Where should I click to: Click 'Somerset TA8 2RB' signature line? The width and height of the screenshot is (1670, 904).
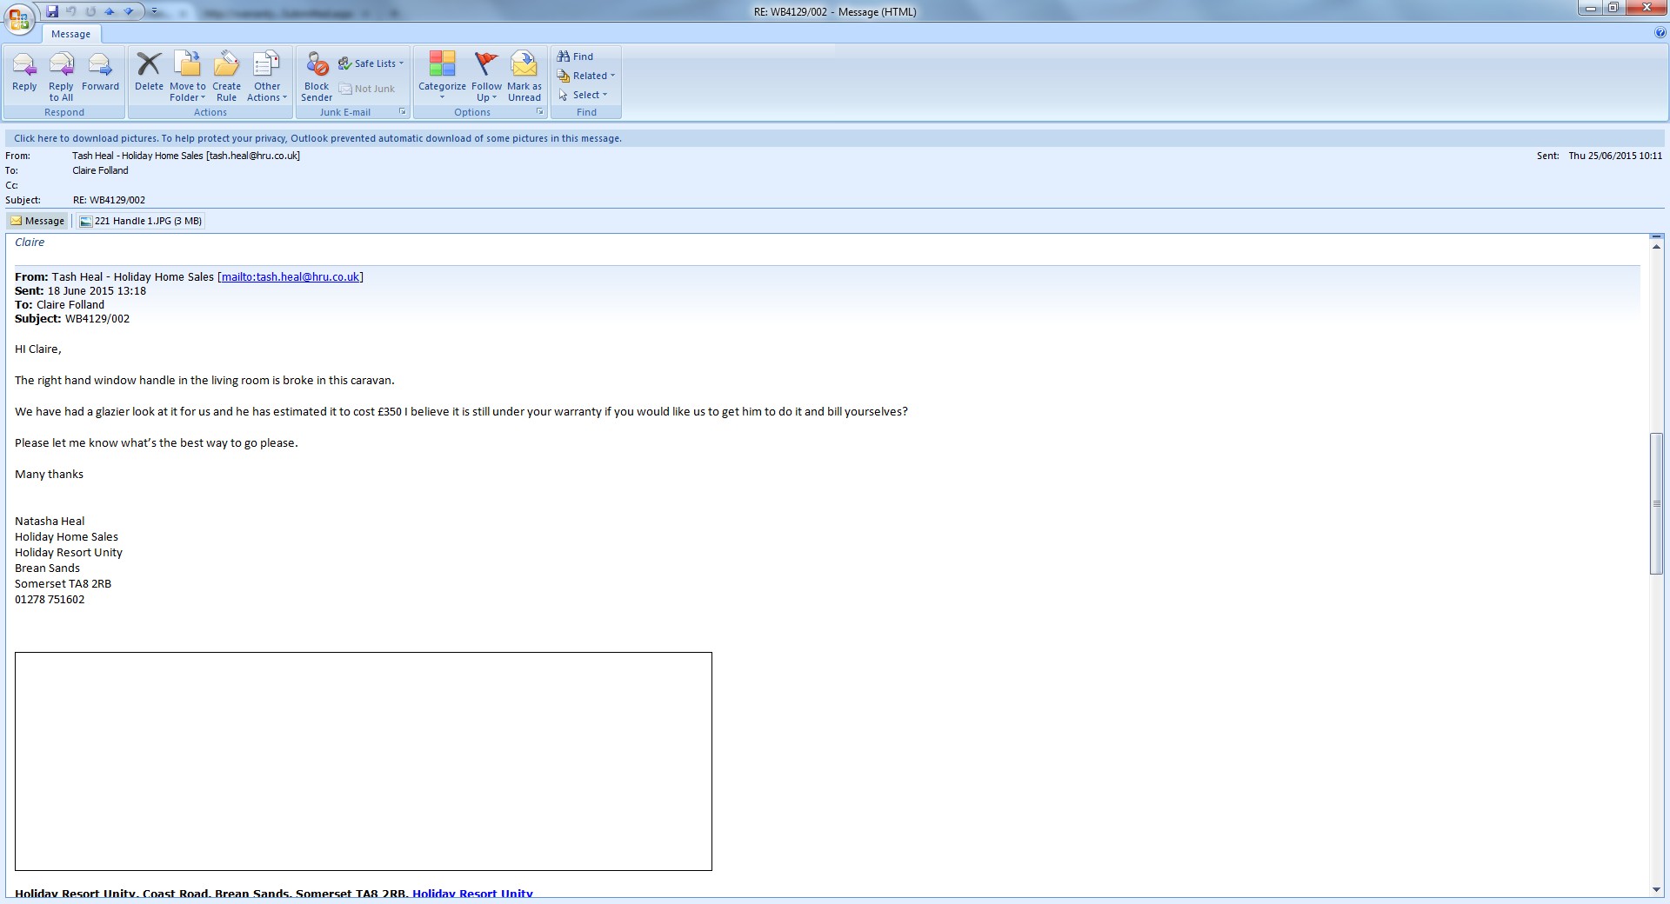point(63,584)
